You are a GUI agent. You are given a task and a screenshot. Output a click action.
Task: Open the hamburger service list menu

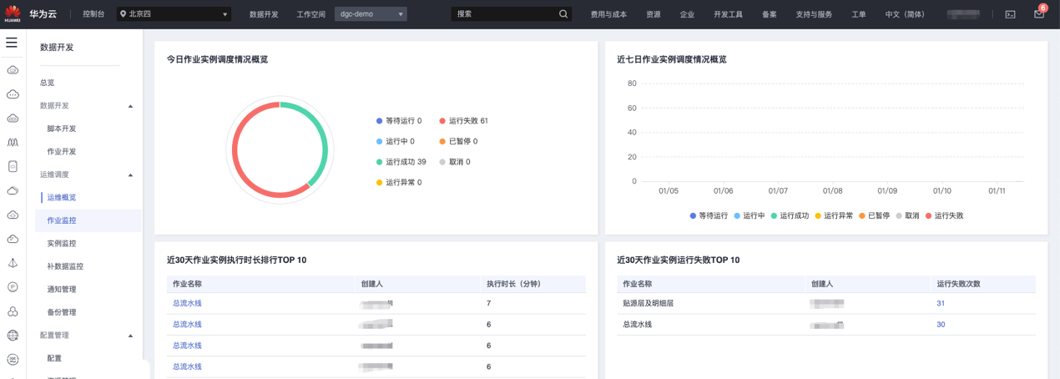[x=12, y=43]
